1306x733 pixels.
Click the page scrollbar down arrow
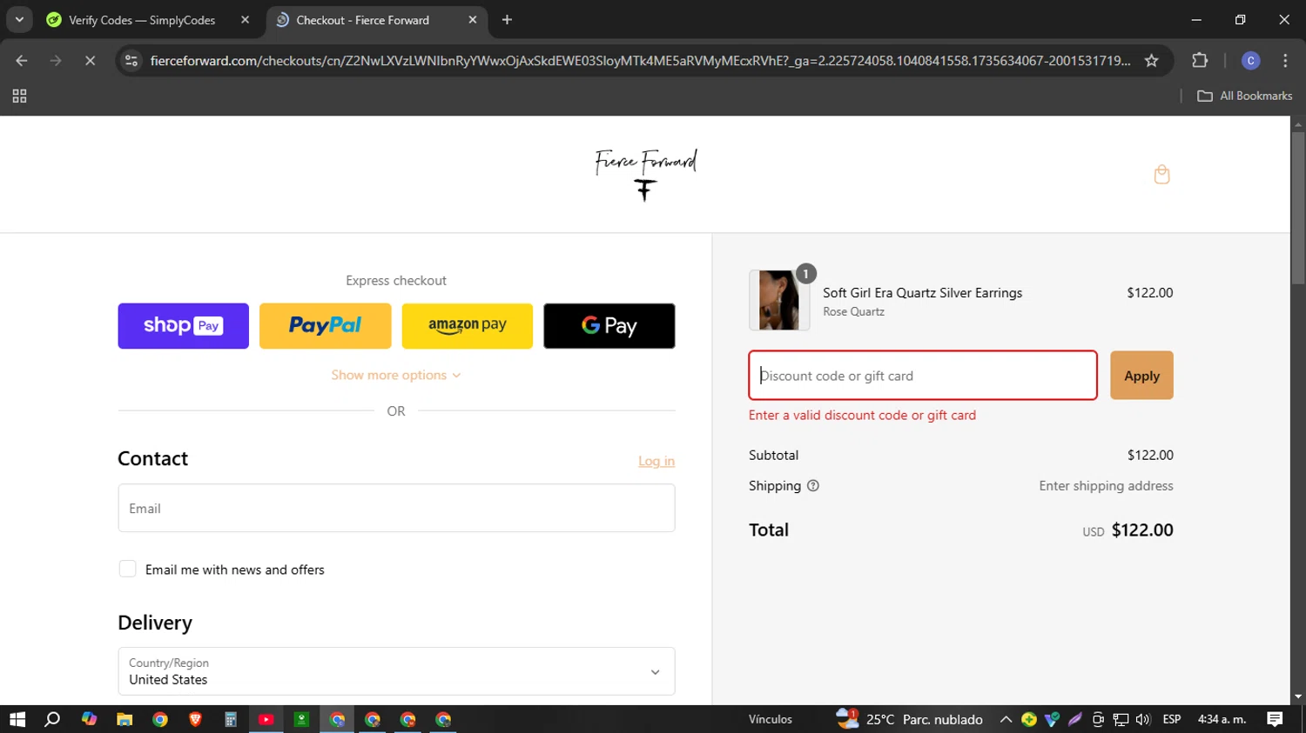[1298, 696]
